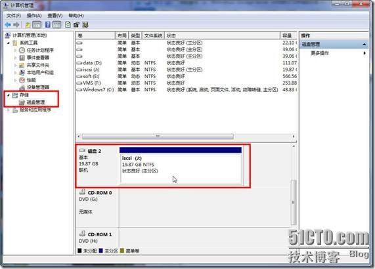The image size is (375, 269).
Task: Click the CD-ROM 0 drive icon
Action: click(x=82, y=192)
